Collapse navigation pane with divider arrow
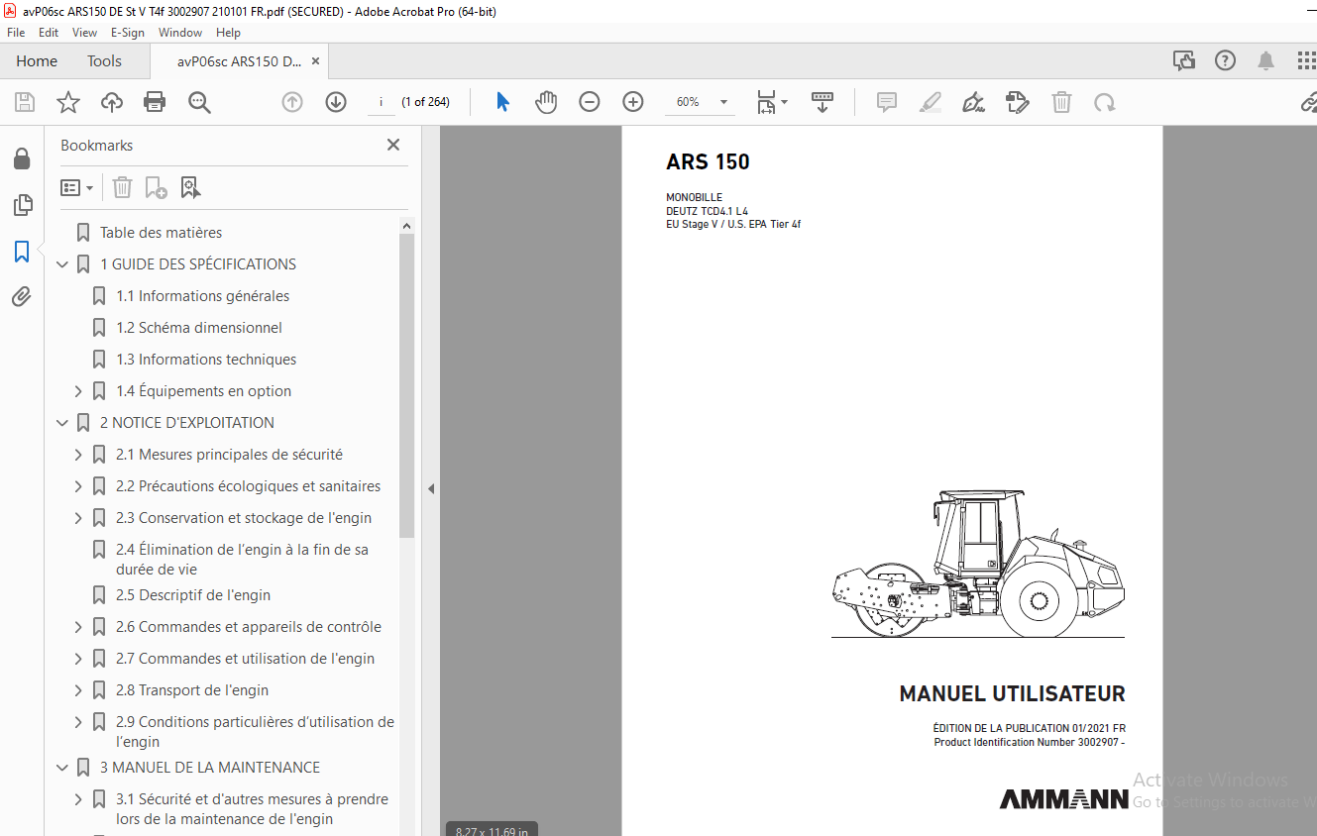 [x=431, y=488]
